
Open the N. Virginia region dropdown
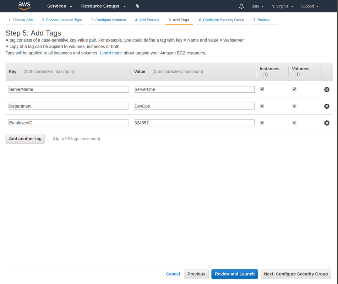click(282, 6)
